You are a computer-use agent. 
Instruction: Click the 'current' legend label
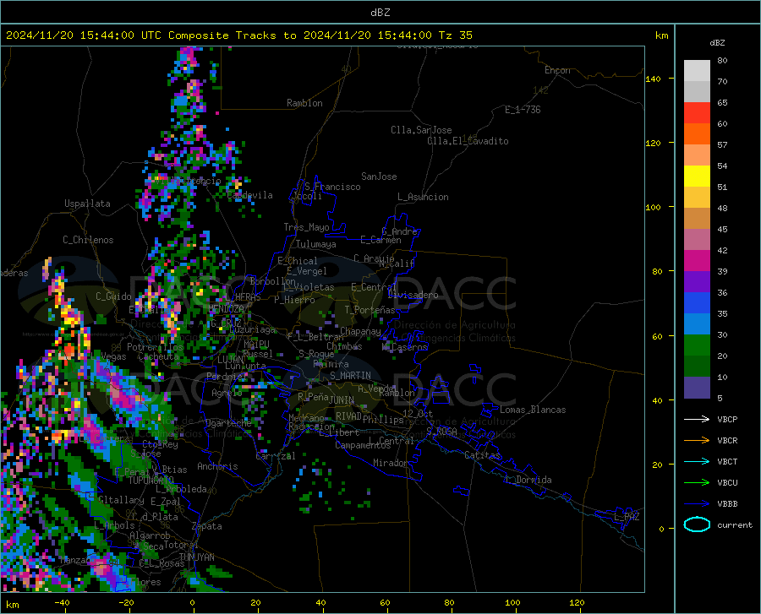735,524
